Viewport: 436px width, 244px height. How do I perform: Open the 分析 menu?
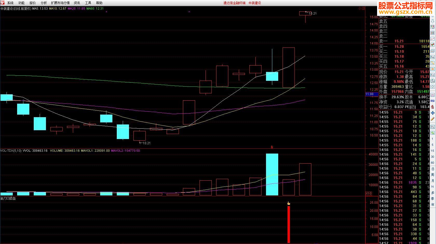(44, 3)
